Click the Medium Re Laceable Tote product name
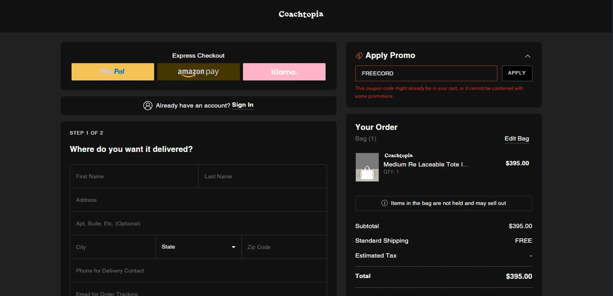This screenshot has width=613, height=296. pyautogui.click(x=425, y=165)
